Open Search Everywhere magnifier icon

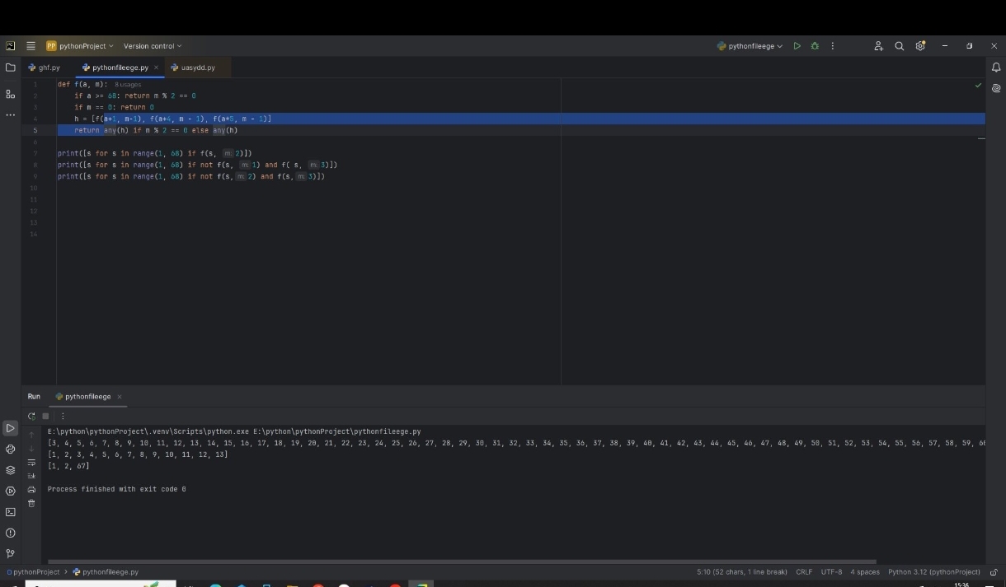900,46
